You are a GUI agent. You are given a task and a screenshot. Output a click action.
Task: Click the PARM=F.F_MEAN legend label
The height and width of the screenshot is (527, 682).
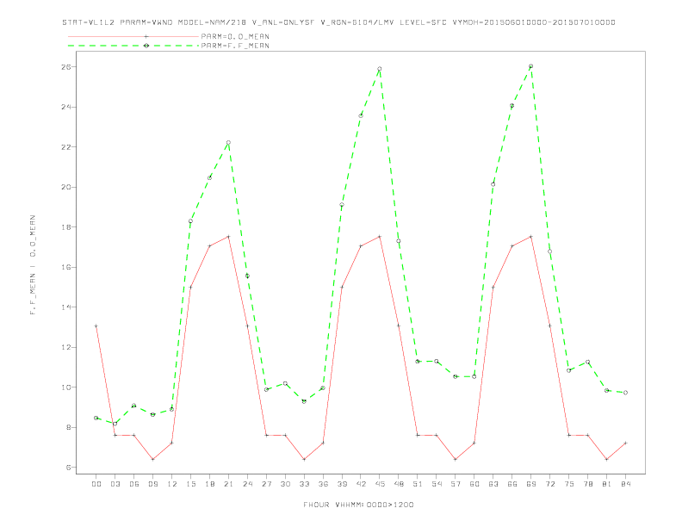click(235, 46)
